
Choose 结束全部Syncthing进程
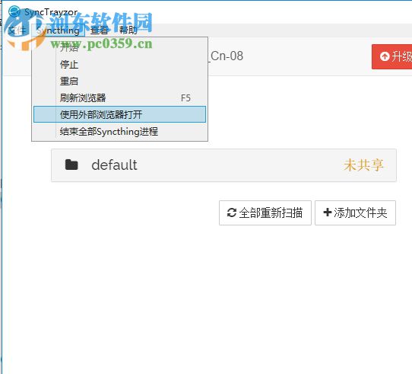coord(119,131)
